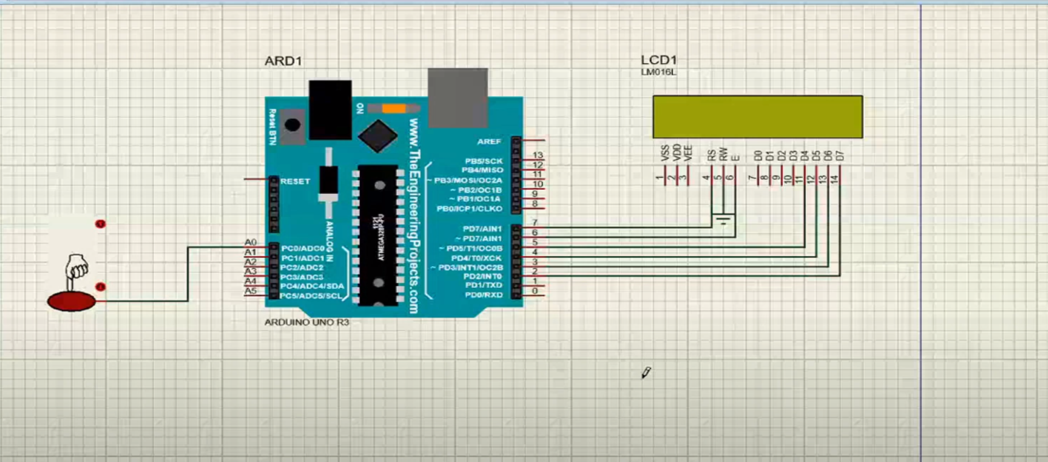The height and width of the screenshot is (462, 1048).
Task: Click the PD1/TXD pin label
Action: (484, 285)
